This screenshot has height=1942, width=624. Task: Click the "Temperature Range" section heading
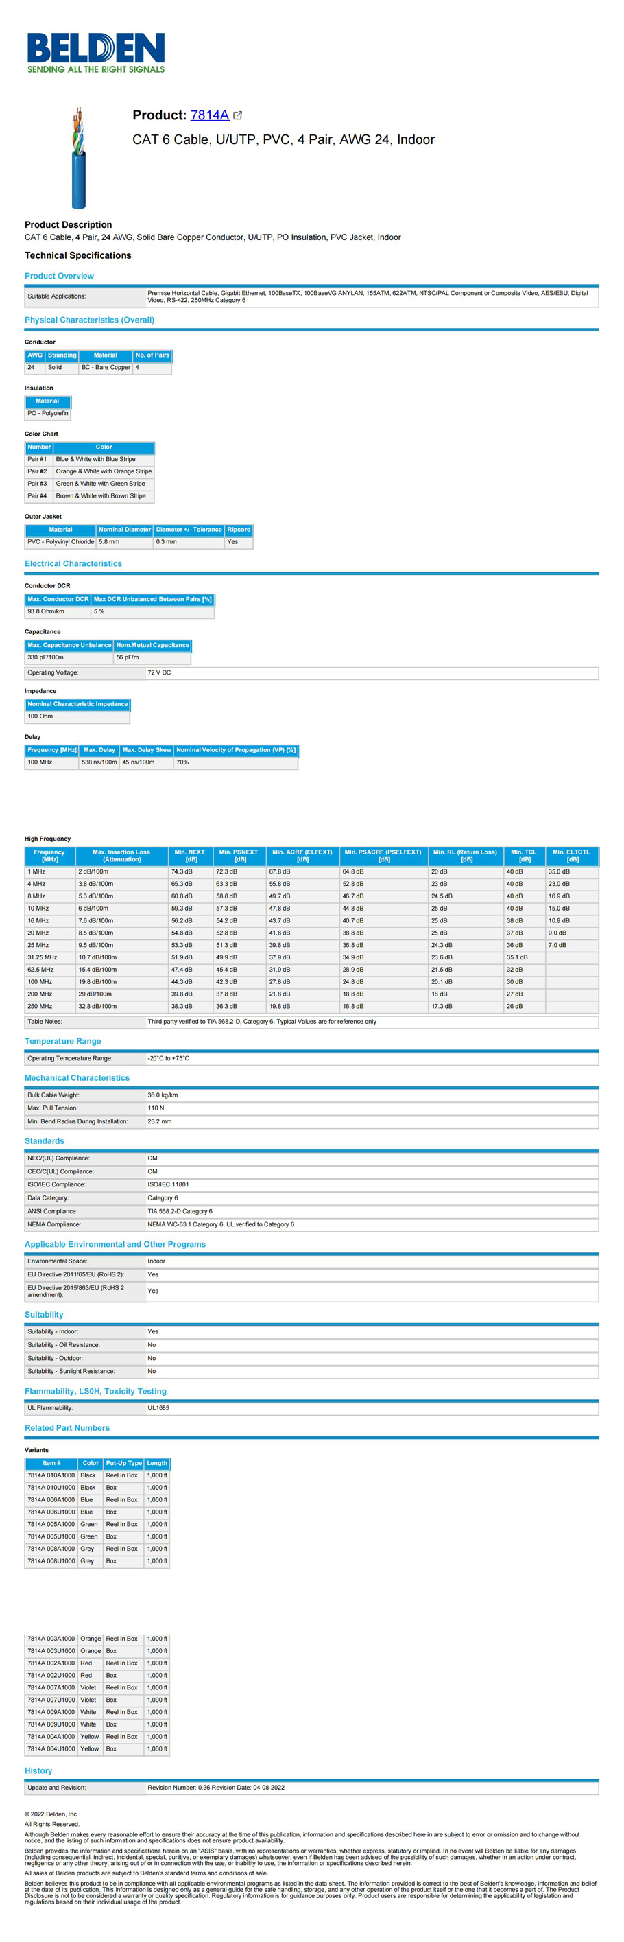coord(62,1041)
